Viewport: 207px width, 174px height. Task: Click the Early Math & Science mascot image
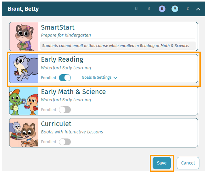[x=24, y=101]
